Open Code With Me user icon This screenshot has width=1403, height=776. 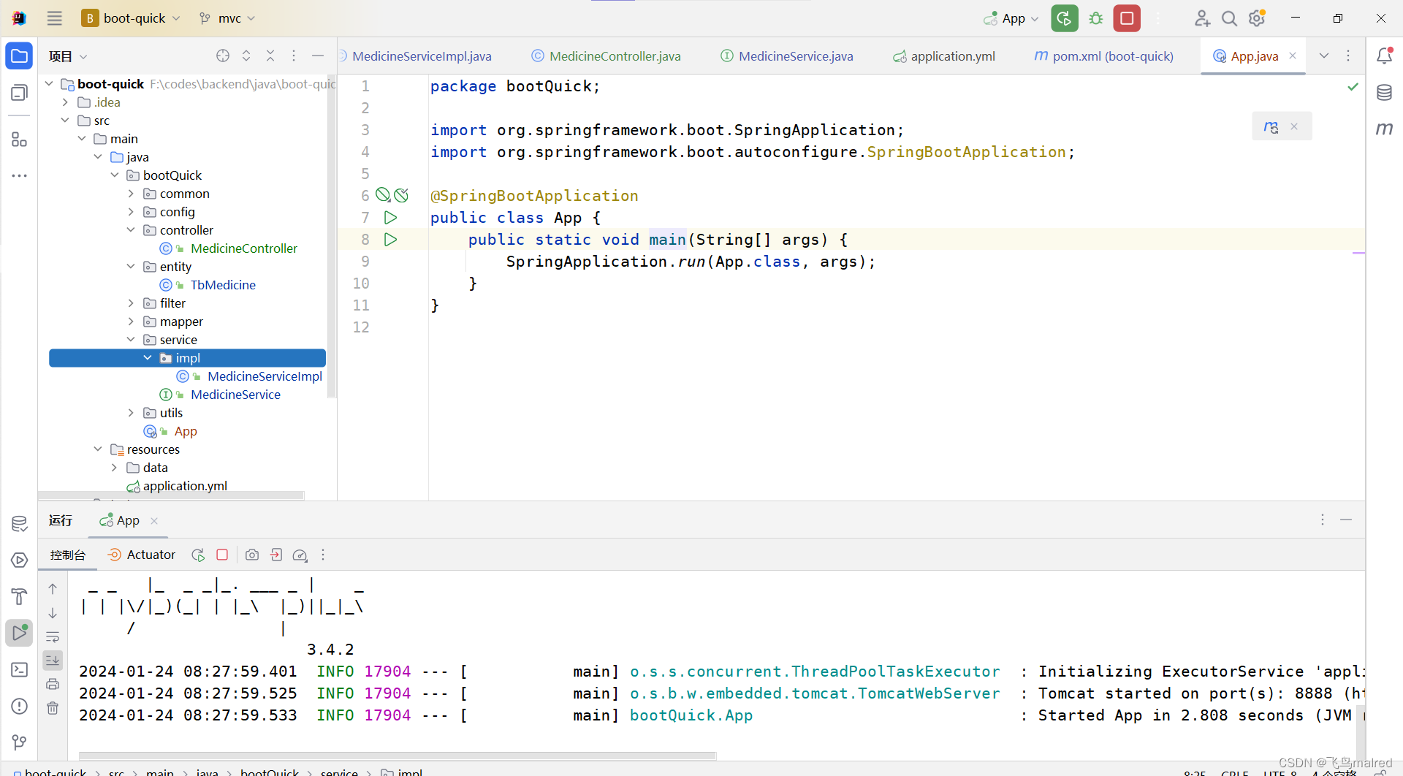1202,18
